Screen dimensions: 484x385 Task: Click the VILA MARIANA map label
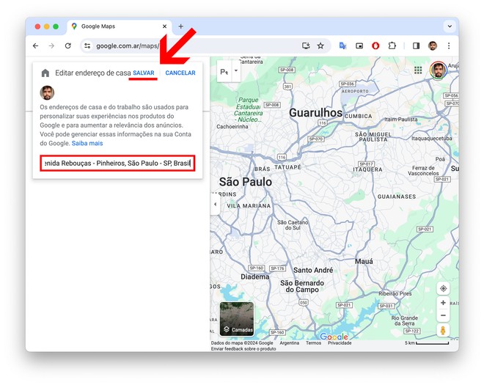pyautogui.click(x=249, y=206)
